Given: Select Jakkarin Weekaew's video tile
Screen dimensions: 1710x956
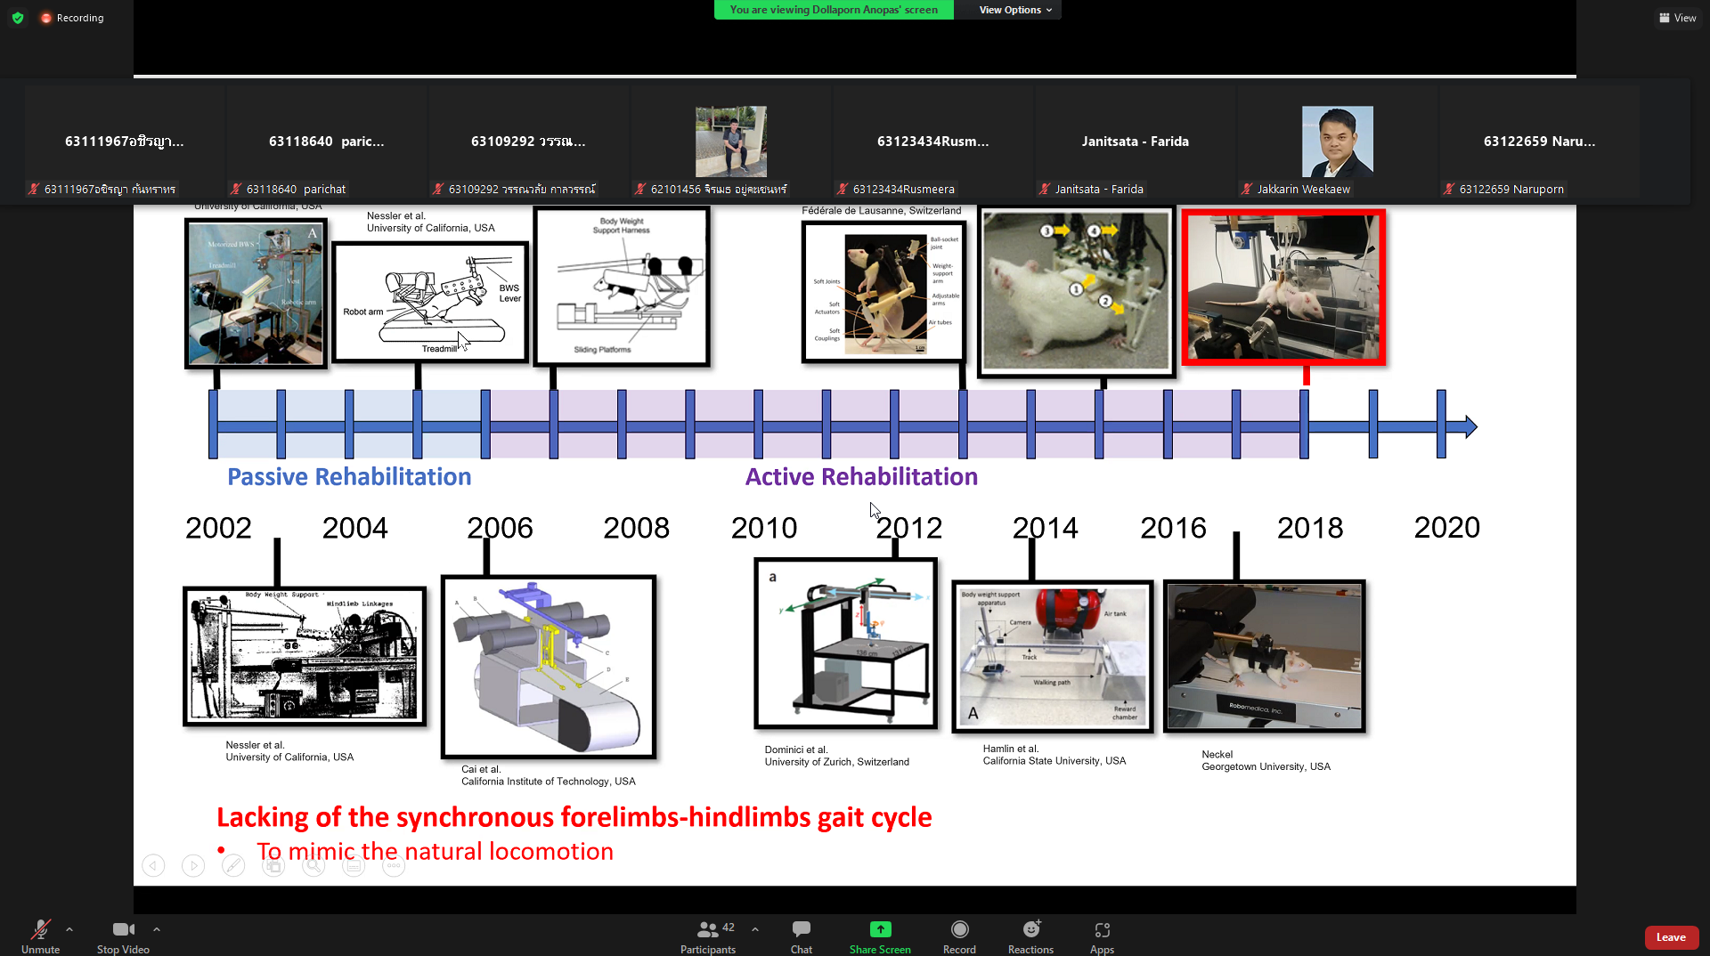Looking at the screenshot, I should click(x=1337, y=142).
